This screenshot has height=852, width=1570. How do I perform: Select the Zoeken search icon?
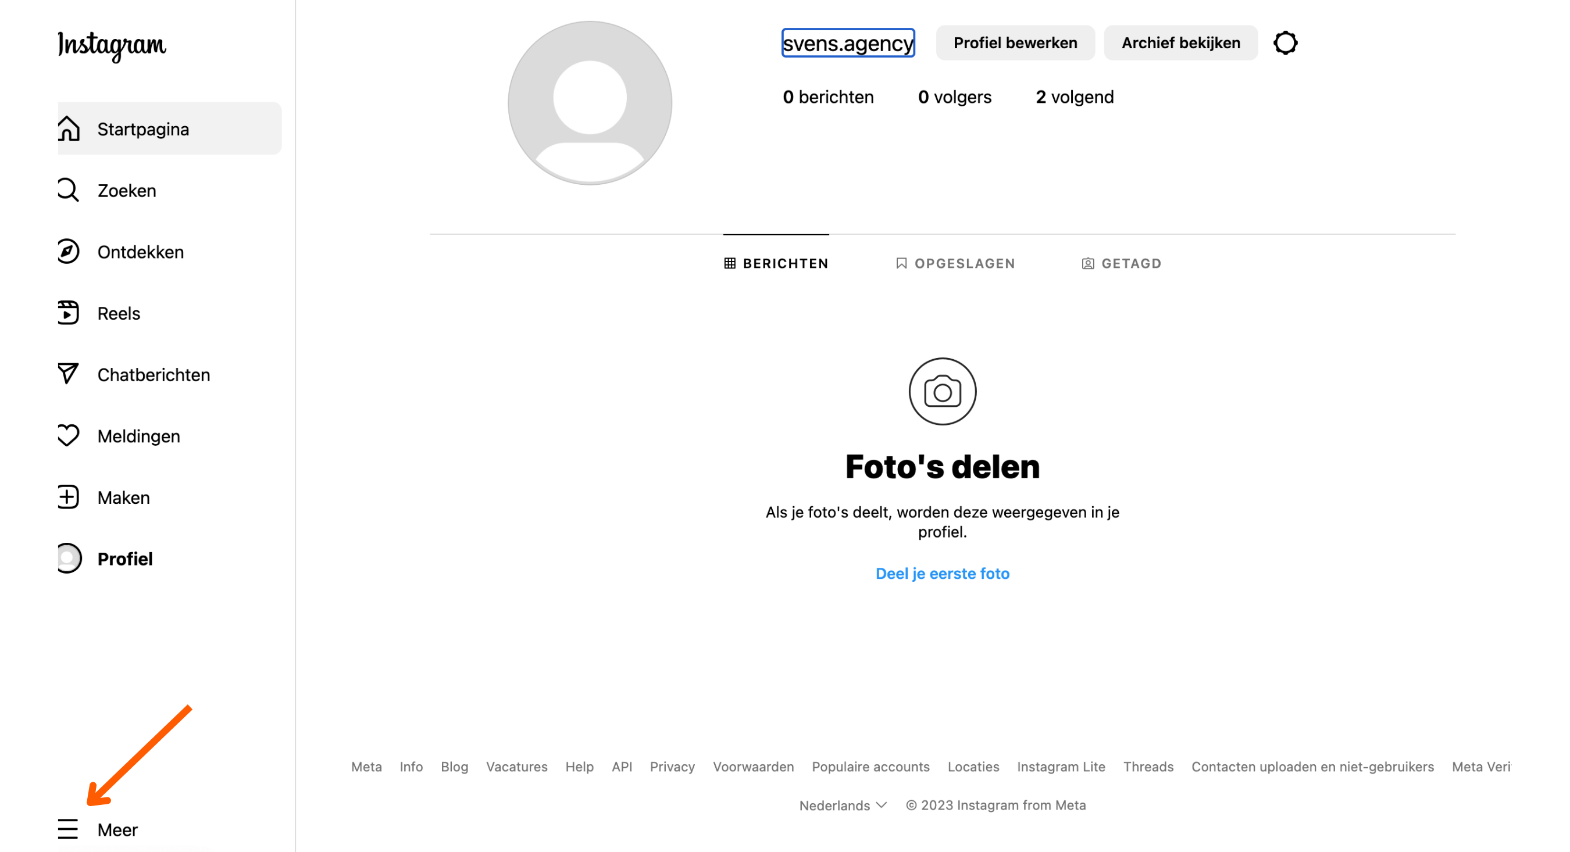67,190
